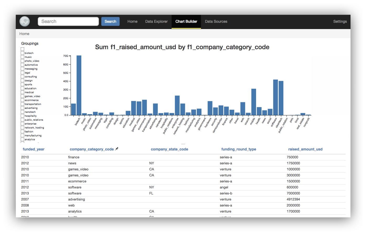Click the blue Search button
This screenshot has width=366, height=234.
click(x=110, y=21)
